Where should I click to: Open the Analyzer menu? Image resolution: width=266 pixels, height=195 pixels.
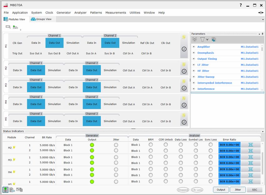(80, 13)
